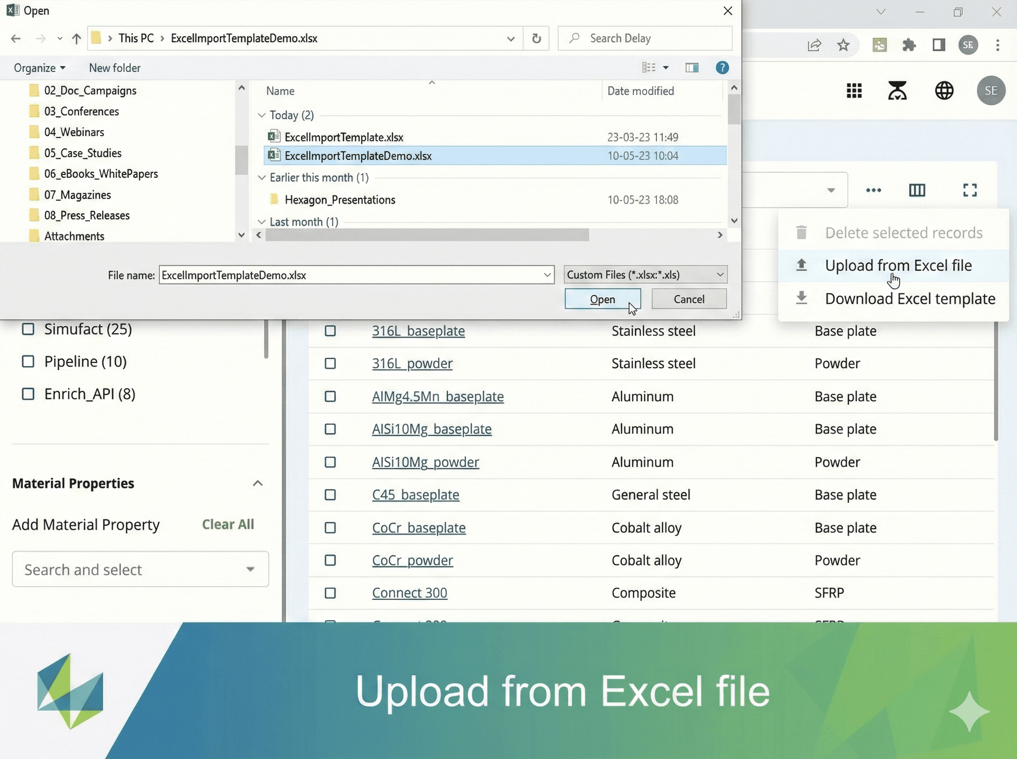This screenshot has height=759, width=1017.
Task: Click the Open button
Action: click(602, 299)
